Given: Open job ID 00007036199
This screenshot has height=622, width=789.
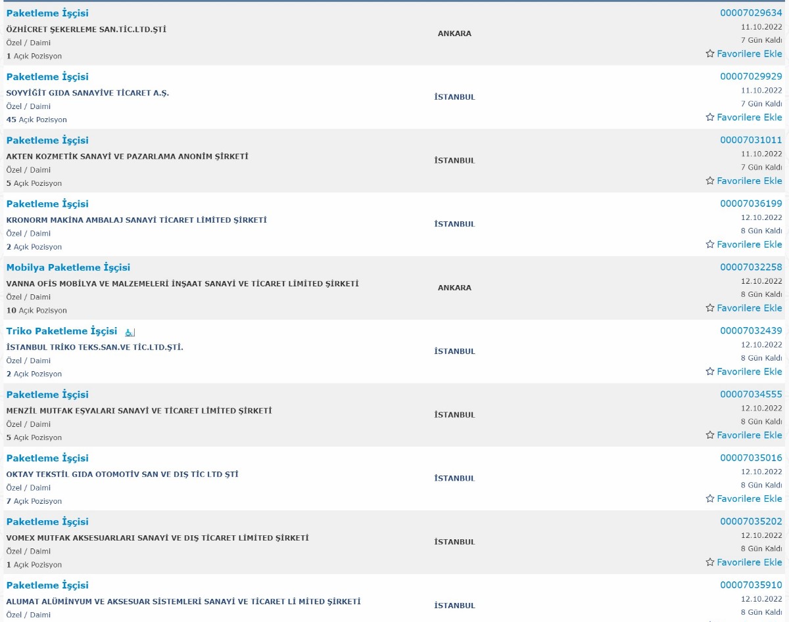Looking at the screenshot, I should click(751, 204).
